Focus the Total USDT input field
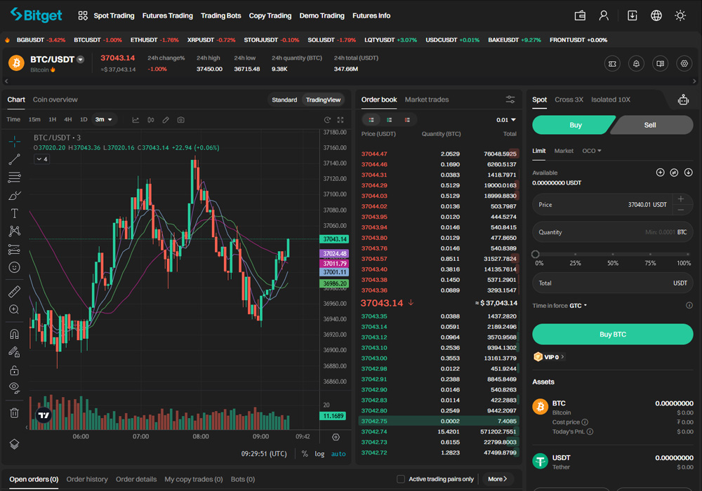 (x=612, y=283)
